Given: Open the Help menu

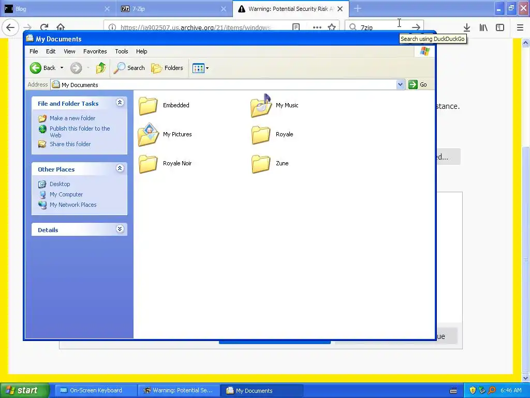Looking at the screenshot, I should point(142,51).
